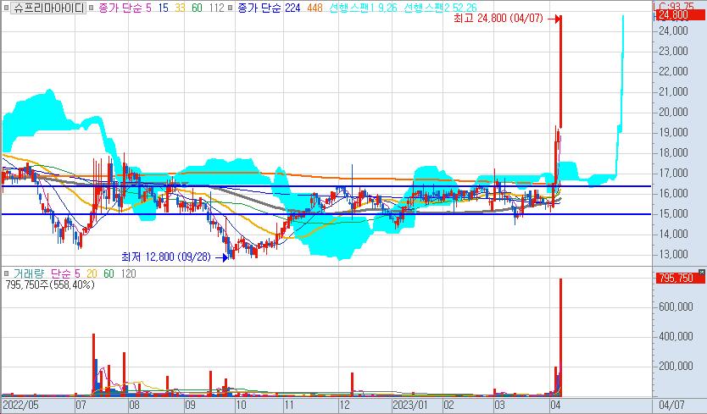The image size is (707, 414).
Task: Toggle the square marker before 거래량
Action: [x=6, y=273]
